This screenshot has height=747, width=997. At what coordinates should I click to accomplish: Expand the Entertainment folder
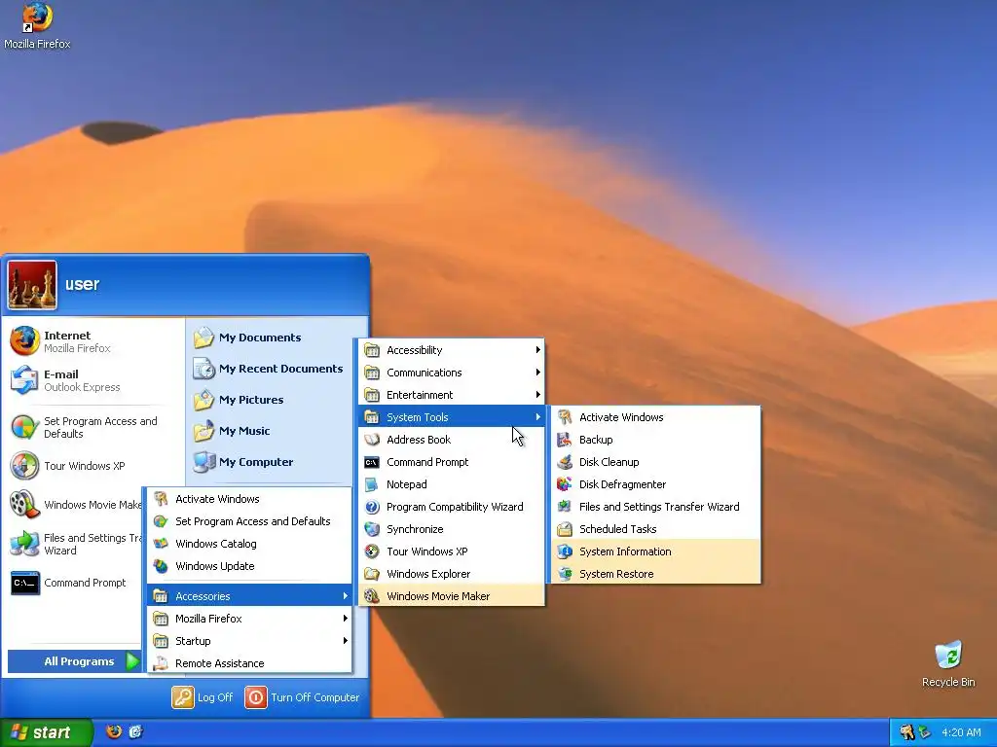coord(452,395)
